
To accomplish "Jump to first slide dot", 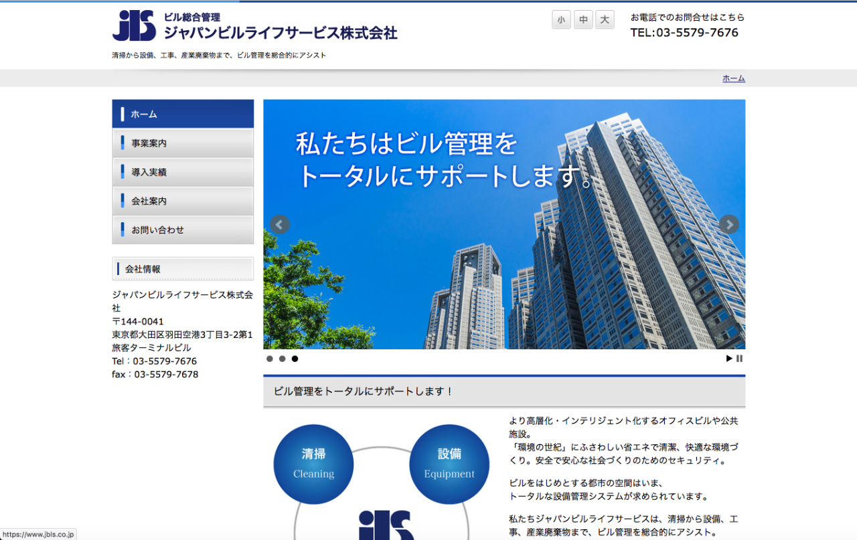I will click(270, 359).
